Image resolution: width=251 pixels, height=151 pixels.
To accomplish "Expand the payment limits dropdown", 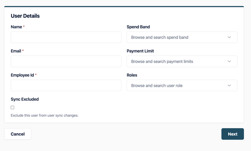I will (176, 61).
